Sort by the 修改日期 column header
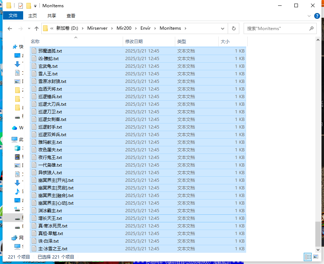 pyautogui.click(x=149, y=41)
